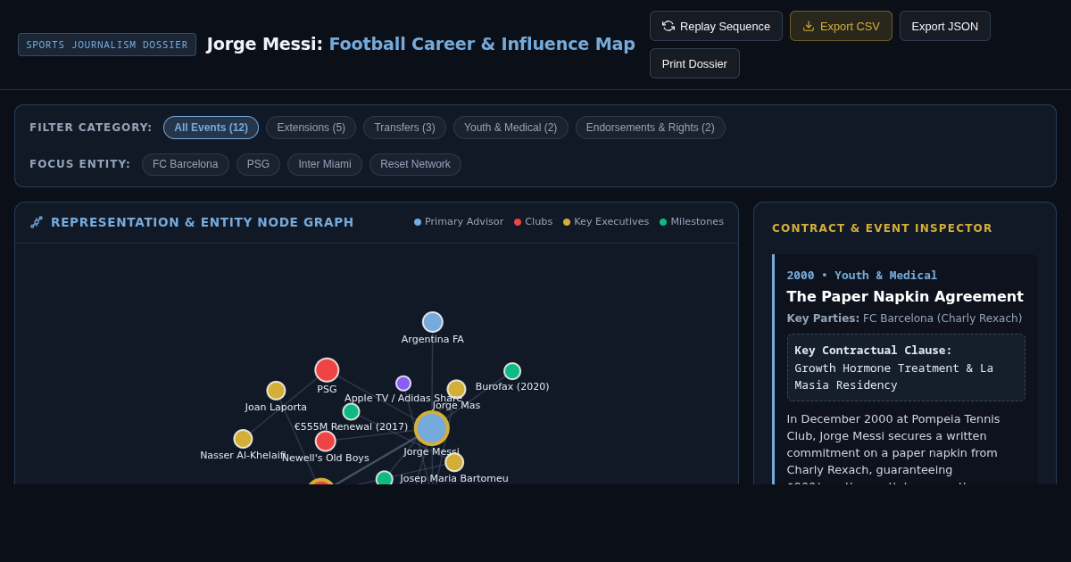Screen dimensions: 1071x562
Task: Select the Nasser Al-Khelaifi node
Action: tap(243, 439)
